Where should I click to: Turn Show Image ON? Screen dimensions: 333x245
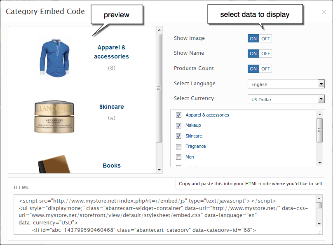tap(253, 39)
